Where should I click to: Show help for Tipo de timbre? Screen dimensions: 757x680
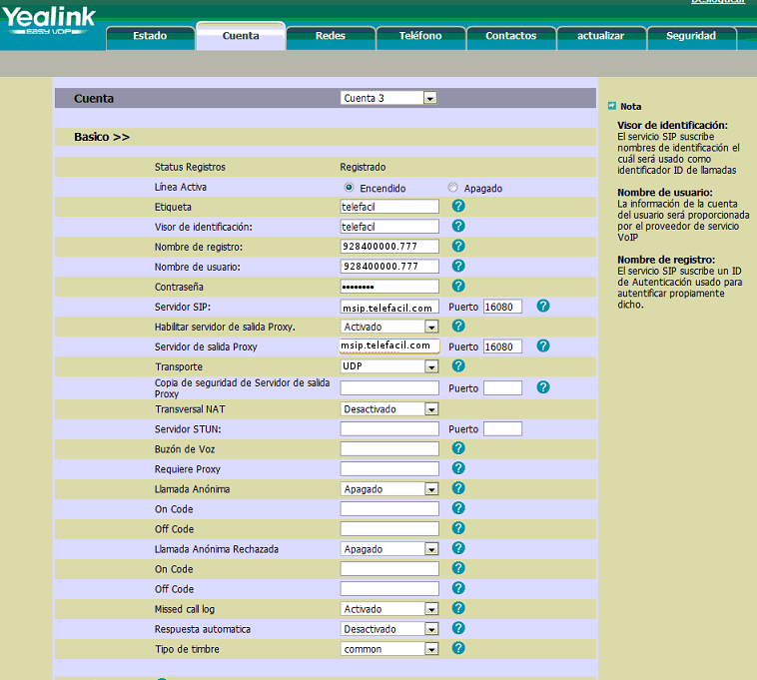[x=458, y=648]
